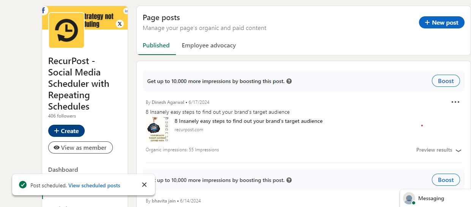The width and height of the screenshot is (471, 207).
Task: Click Organic impressions: 55 Impressions text
Action: (x=182, y=150)
